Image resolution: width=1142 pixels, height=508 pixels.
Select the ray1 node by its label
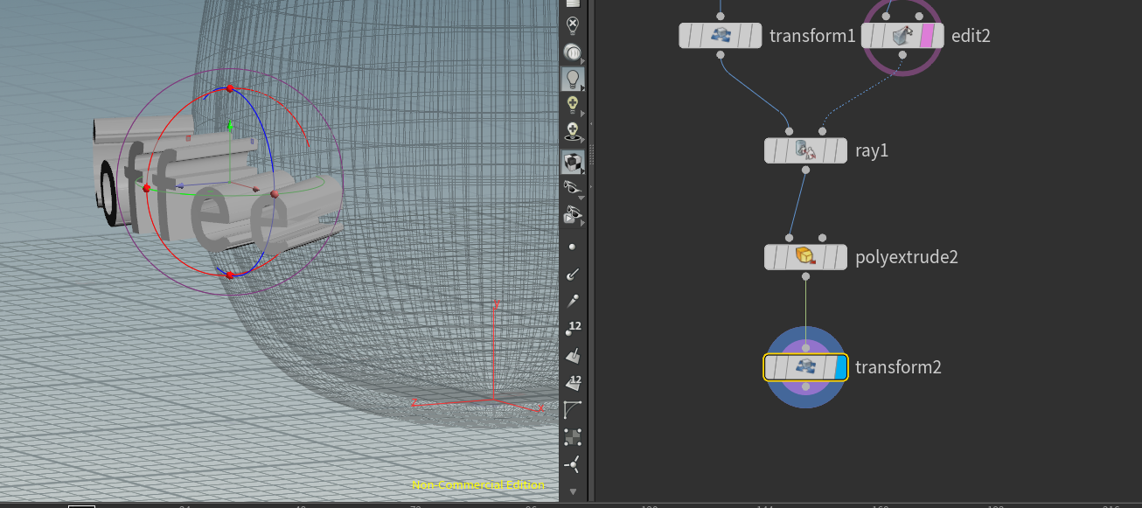pos(872,150)
